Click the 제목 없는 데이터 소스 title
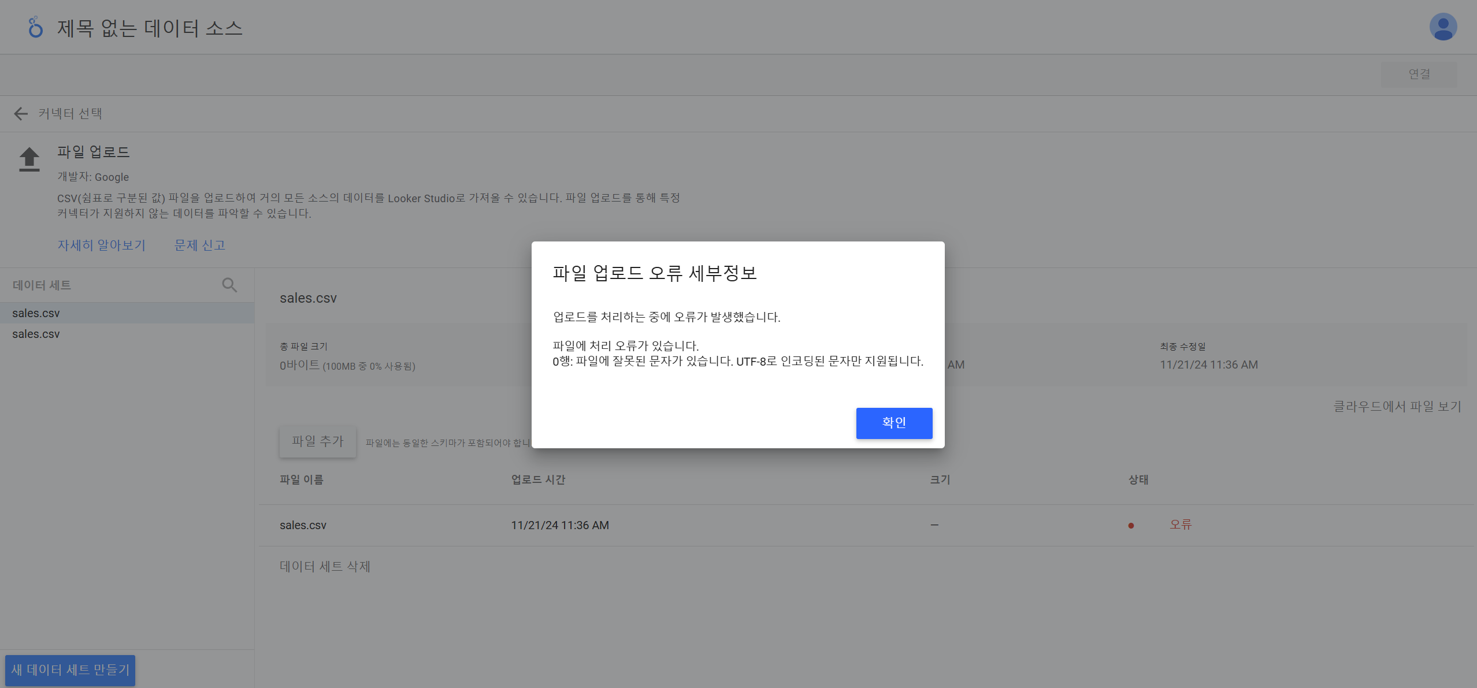The image size is (1477, 688). [x=150, y=28]
